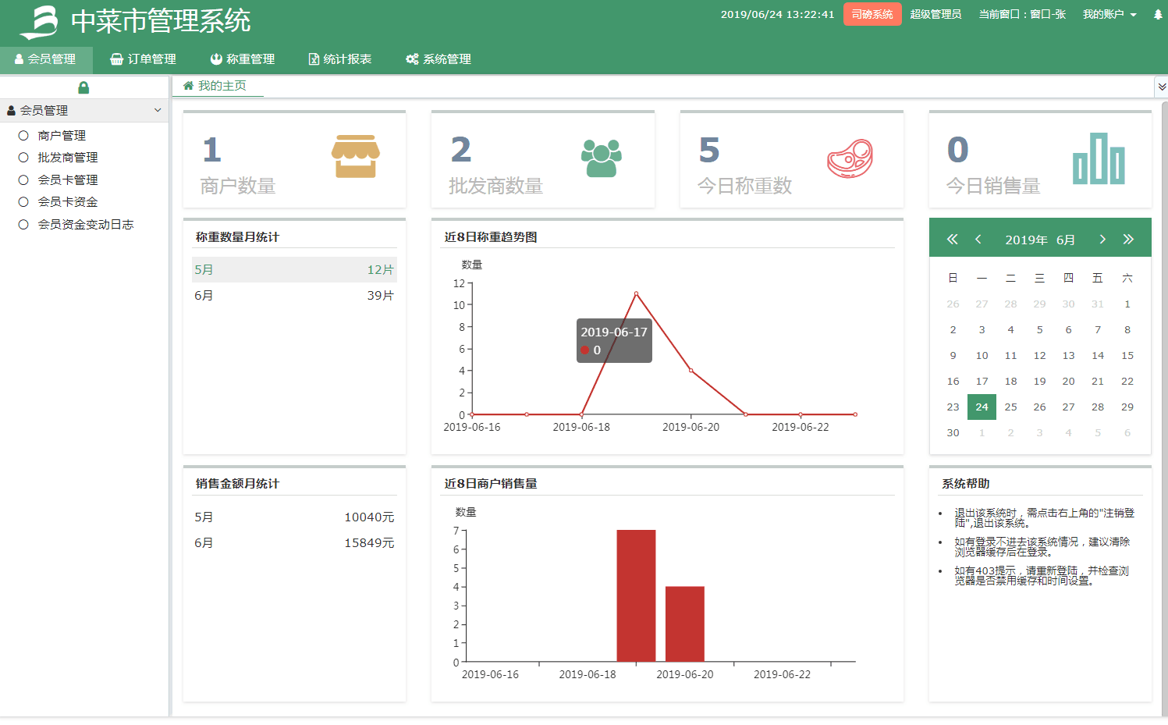The width and height of the screenshot is (1168, 725).
Task: Select day 17 in calendar
Action: coord(982,382)
